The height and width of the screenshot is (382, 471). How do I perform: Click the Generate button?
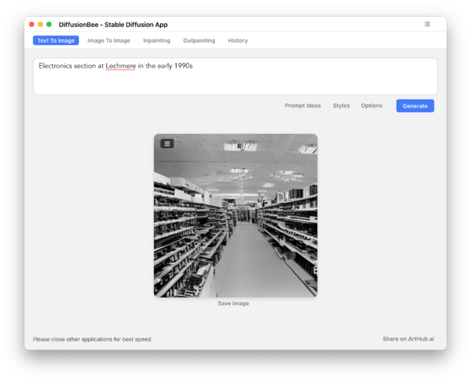[415, 106]
